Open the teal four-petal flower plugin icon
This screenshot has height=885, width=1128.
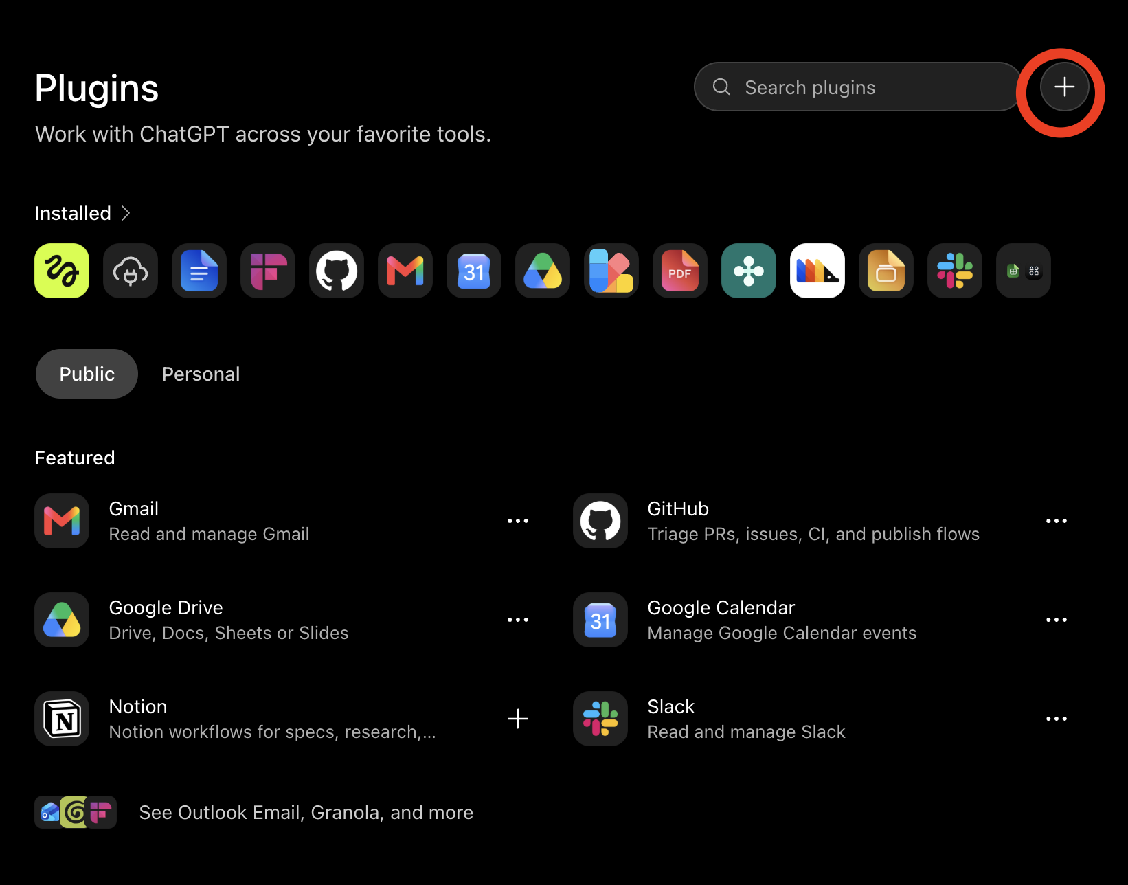[749, 271]
